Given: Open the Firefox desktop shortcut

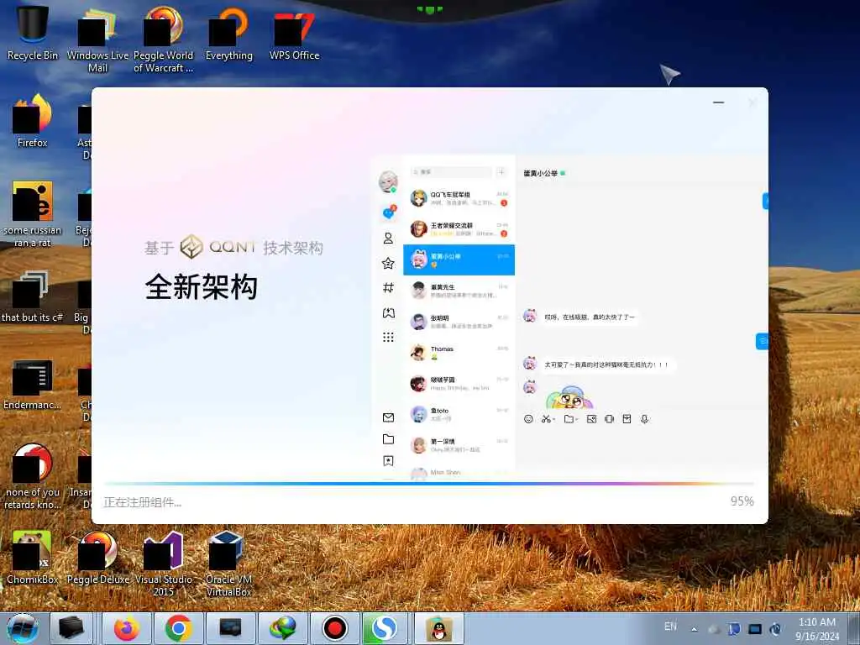Looking at the screenshot, I should click(33, 121).
